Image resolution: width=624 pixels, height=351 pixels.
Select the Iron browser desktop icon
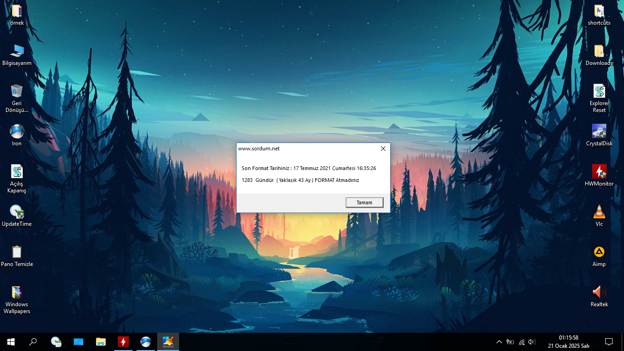(17, 136)
